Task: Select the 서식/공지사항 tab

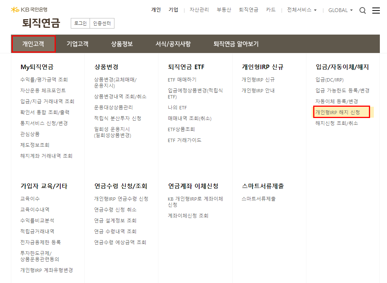Action: 173,44
